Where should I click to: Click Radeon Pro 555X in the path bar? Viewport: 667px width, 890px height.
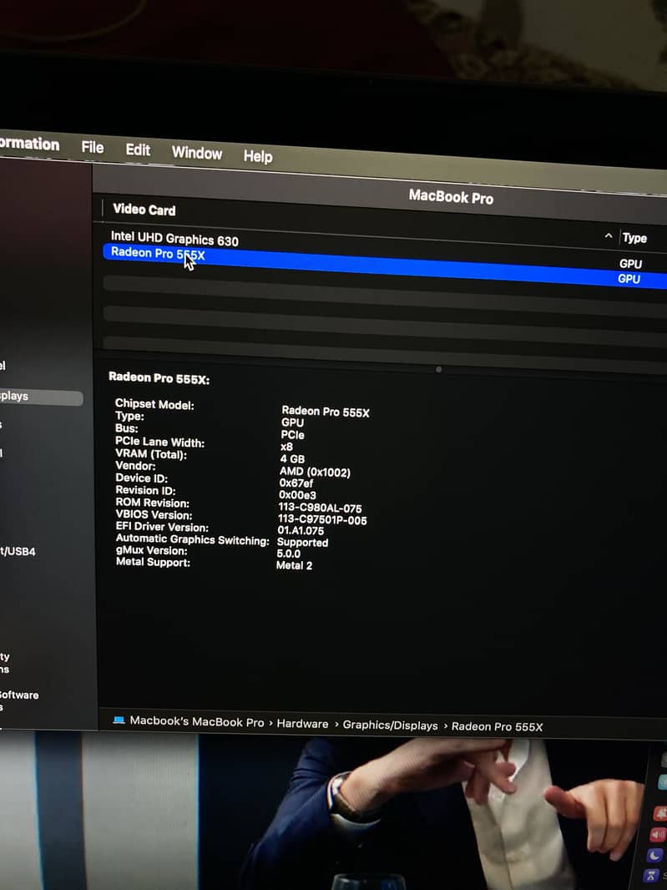click(x=497, y=726)
